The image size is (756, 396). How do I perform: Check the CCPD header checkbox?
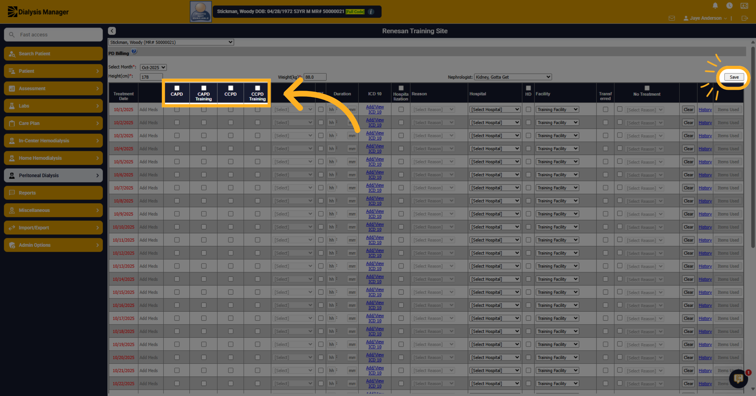(x=231, y=88)
